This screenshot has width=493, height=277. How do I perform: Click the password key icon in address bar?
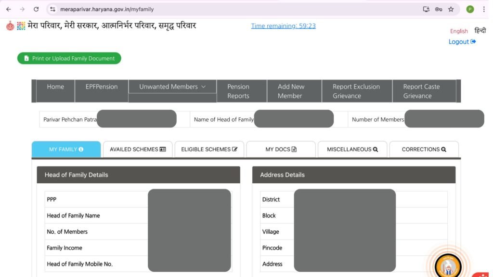[x=439, y=9]
